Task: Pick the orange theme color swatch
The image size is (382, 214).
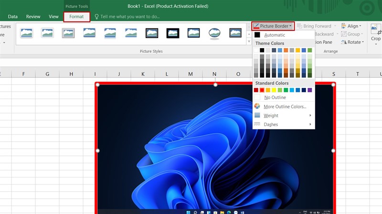Action: coord(286,50)
